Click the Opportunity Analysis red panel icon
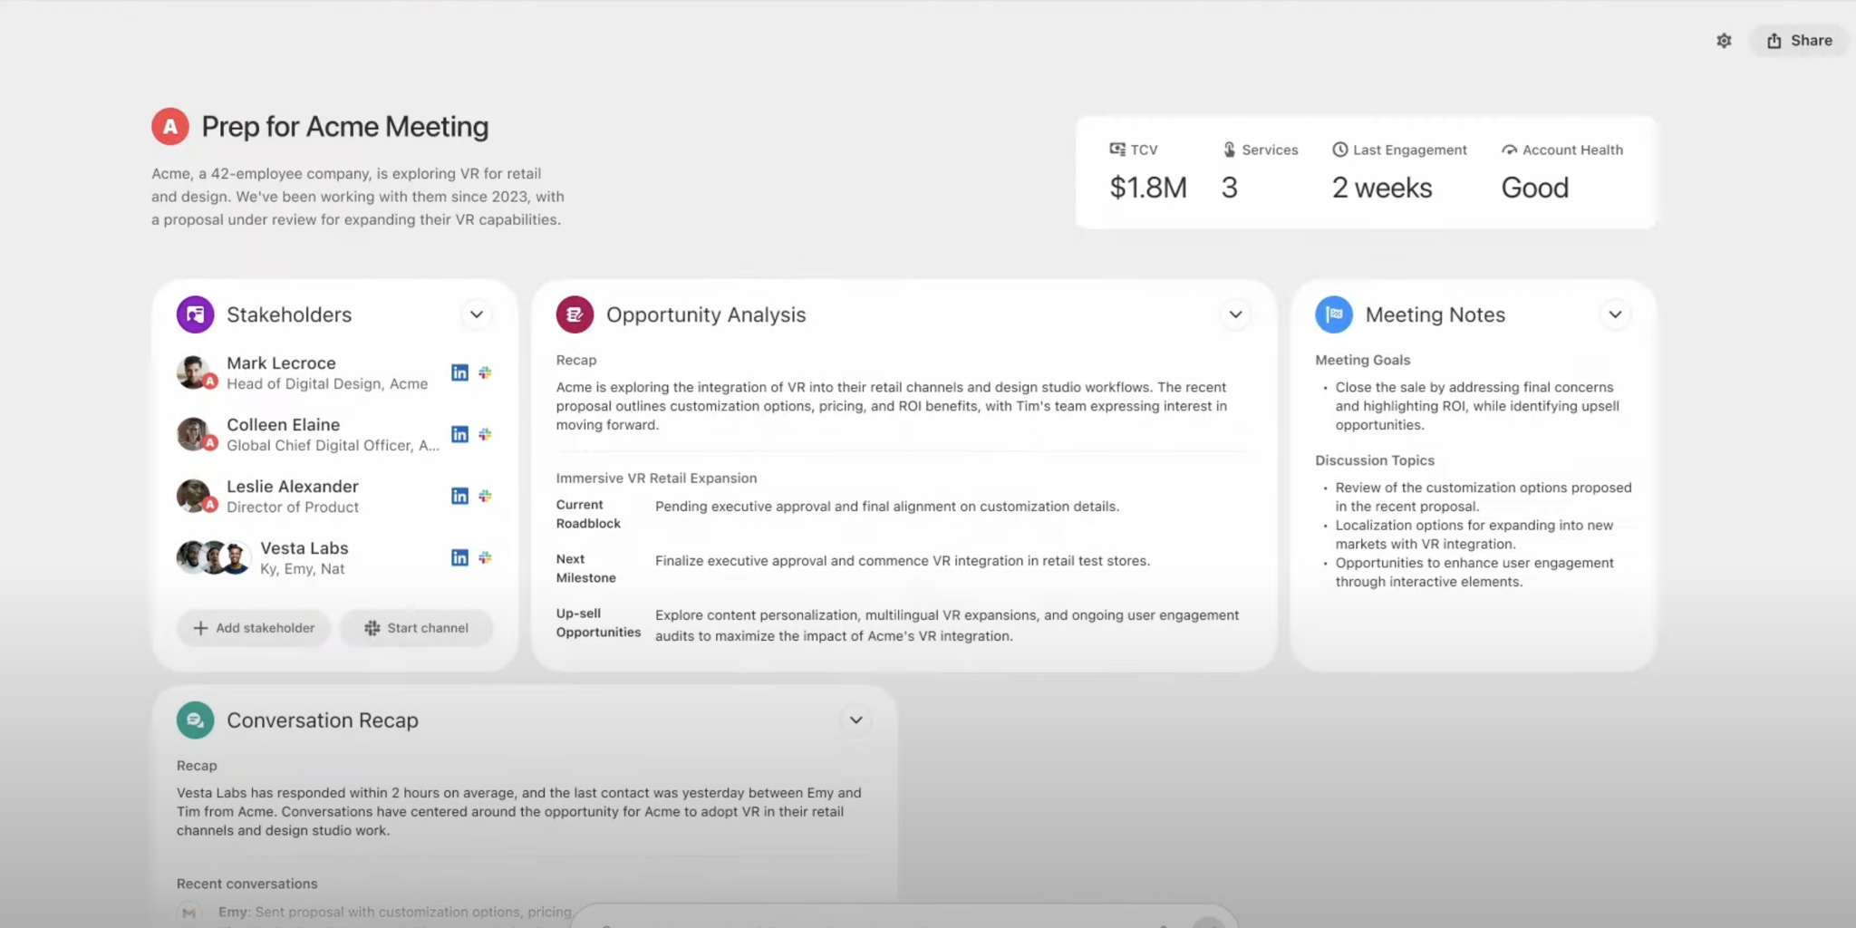Image resolution: width=1856 pixels, height=928 pixels. click(575, 314)
